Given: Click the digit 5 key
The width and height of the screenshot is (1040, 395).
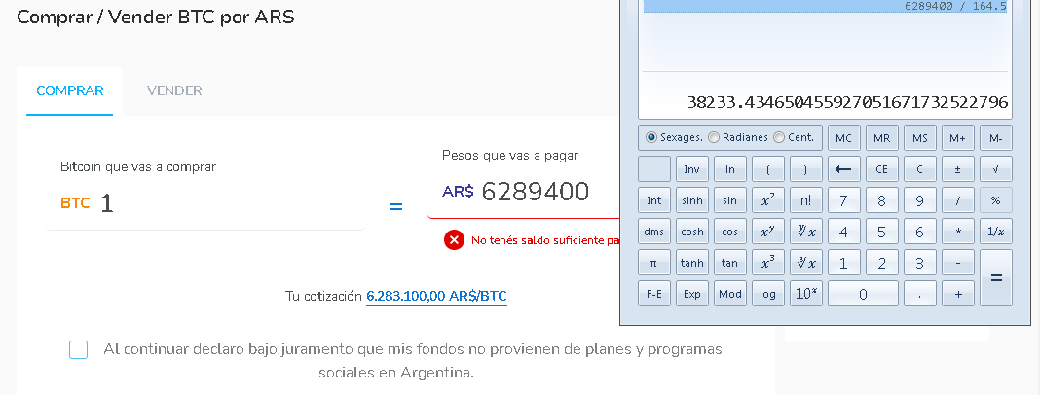Looking at the screenshot, I should [881, 232].
